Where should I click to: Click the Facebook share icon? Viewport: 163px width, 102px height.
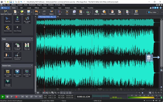[153, 8]
